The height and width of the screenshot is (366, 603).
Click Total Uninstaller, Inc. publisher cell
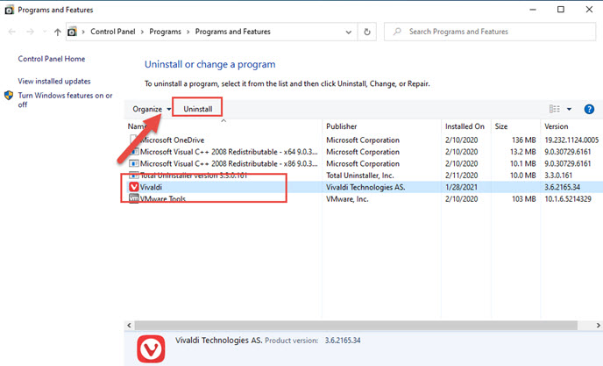[x=360, y=176]
